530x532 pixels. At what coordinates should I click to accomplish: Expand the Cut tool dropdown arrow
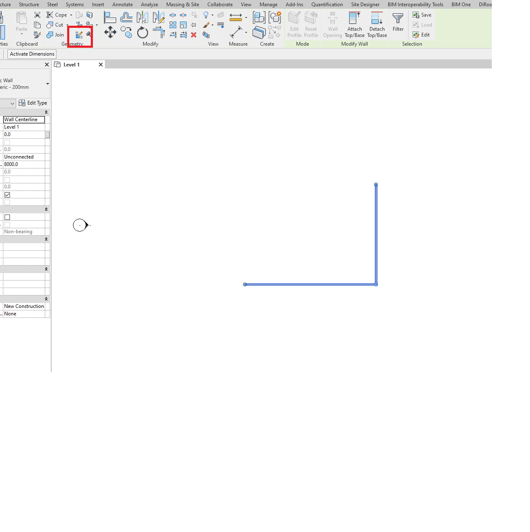[67, 25]
